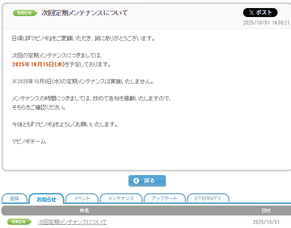Open the アップデート tab
This screenshot has width=291, height=228.
(165, 198)
